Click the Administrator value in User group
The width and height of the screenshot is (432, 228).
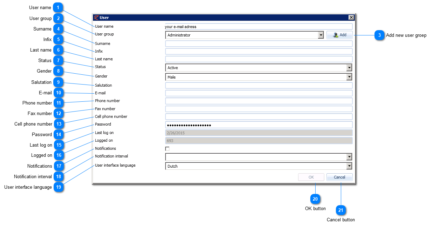179,35
